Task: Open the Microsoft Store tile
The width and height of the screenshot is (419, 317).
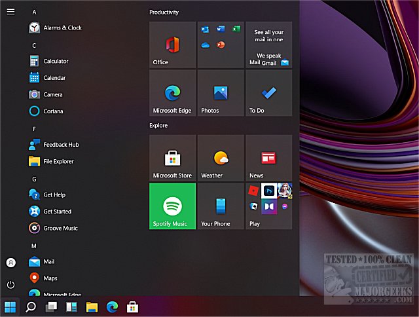Action: coord(172,158)
